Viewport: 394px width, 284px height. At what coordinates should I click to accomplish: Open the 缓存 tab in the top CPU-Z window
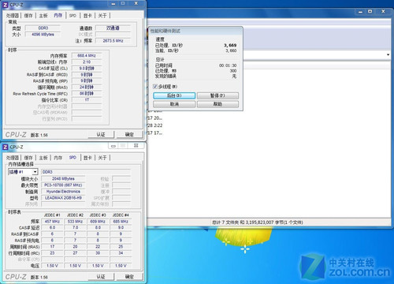[x=28, y=16]
